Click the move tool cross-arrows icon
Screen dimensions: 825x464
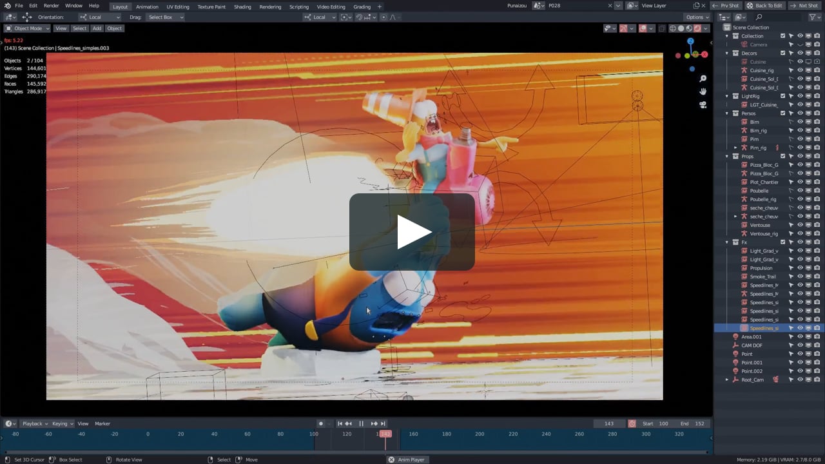tap(26, 17)
